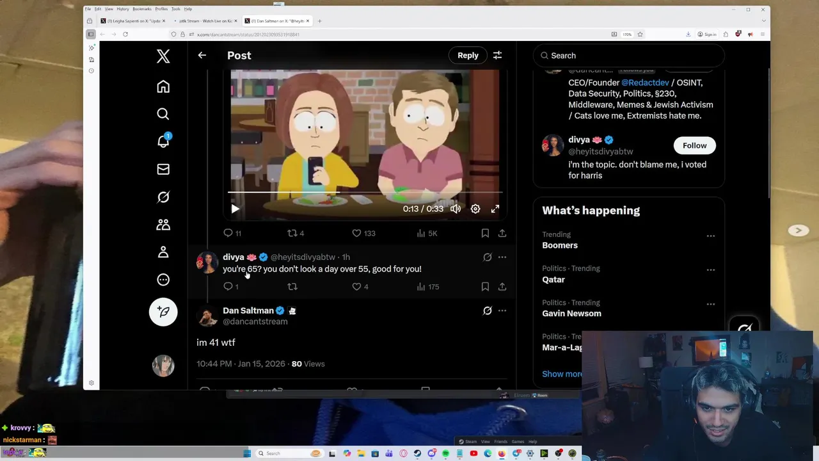819x461 pixels.
Task: Reply to divya's post with 1 reply
Action: coord(231,287)
